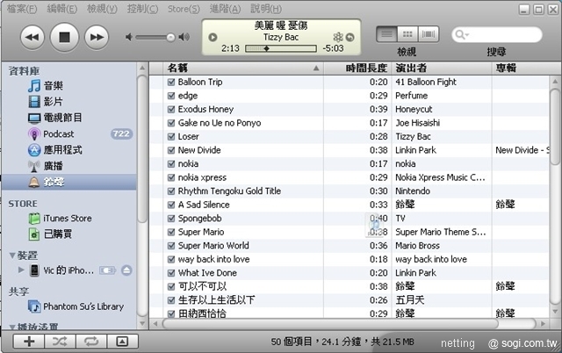562x353 pixels.
Task: Open the 進階(A) menu
Action: (x=225, y=9)
